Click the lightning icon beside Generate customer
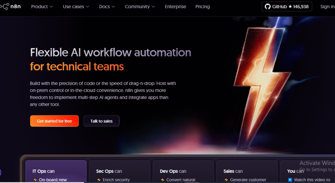 [226, 180]
